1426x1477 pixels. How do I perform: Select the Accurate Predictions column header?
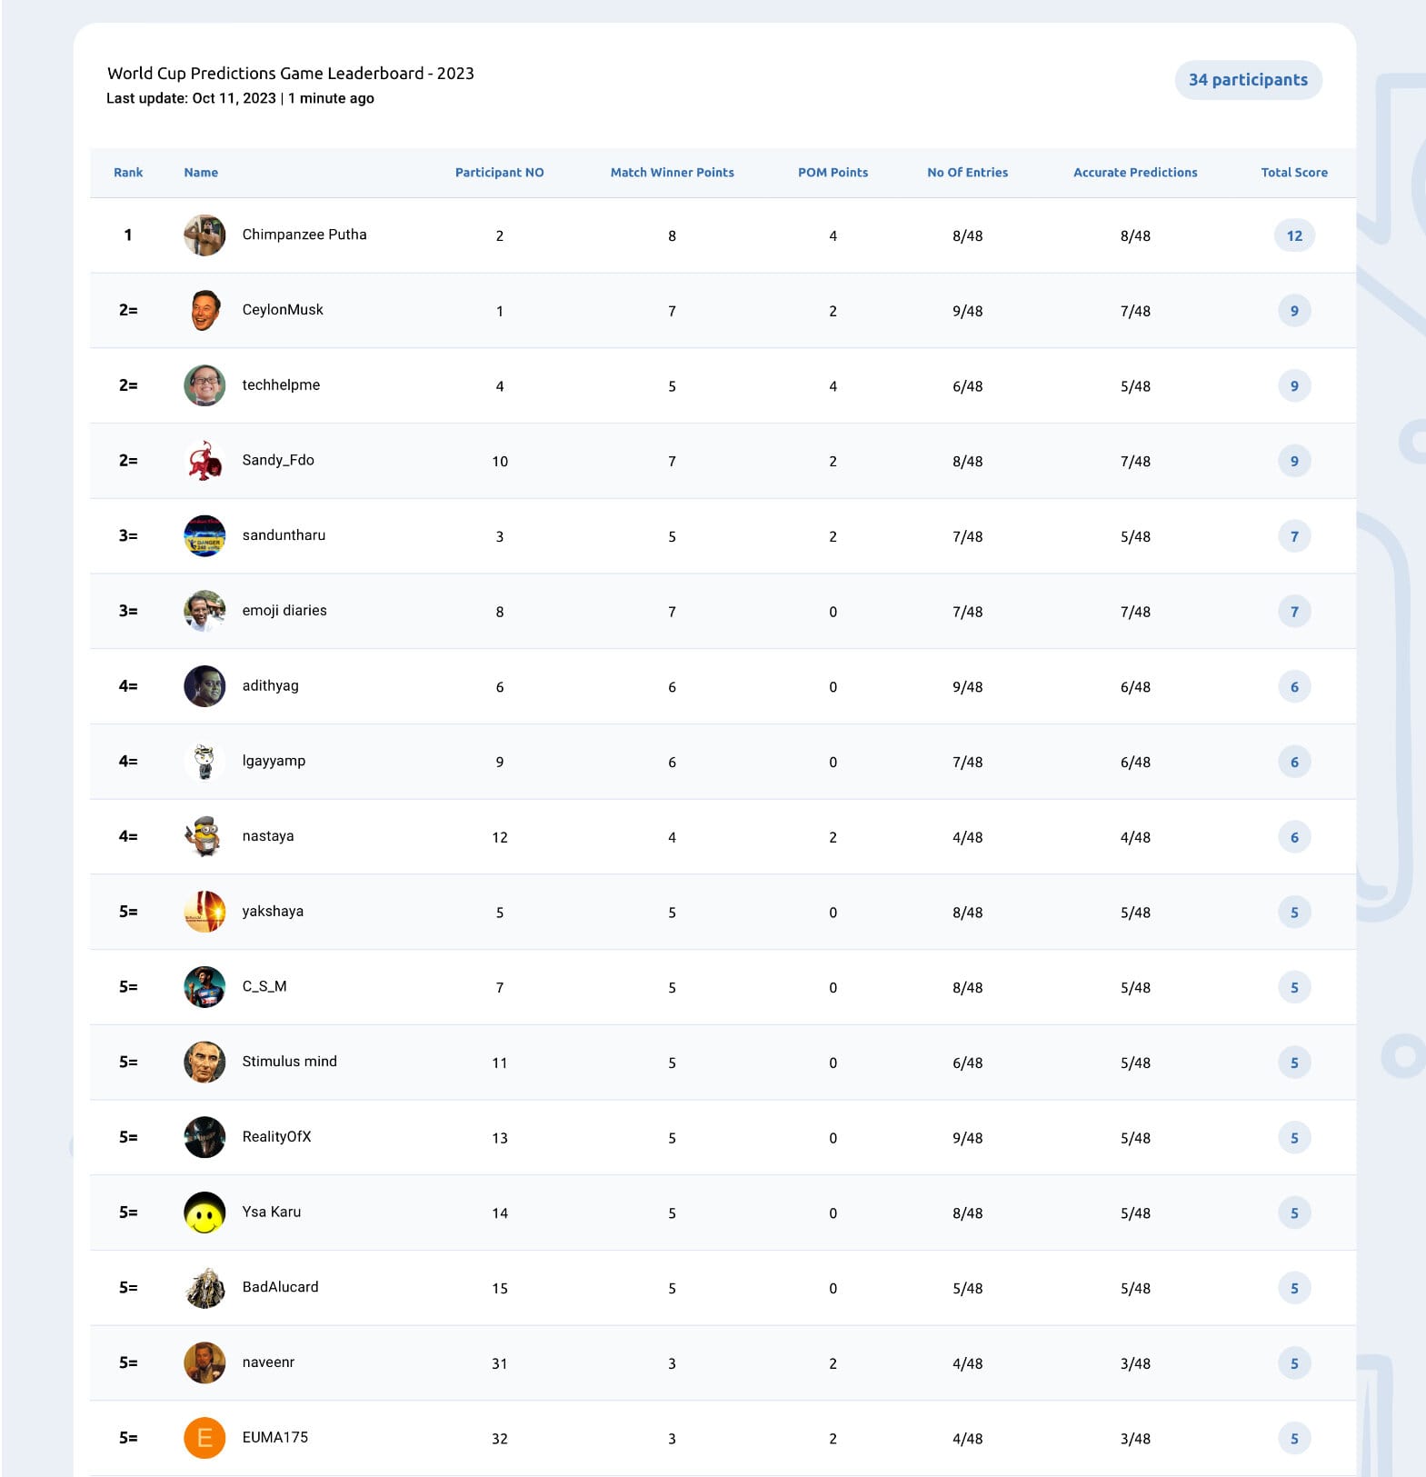(x=1135, y=173)
